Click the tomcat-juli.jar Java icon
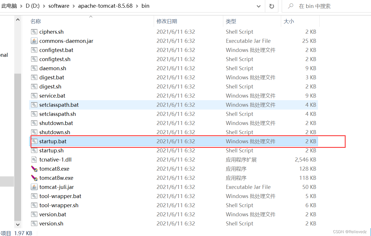 click(34, 187)
